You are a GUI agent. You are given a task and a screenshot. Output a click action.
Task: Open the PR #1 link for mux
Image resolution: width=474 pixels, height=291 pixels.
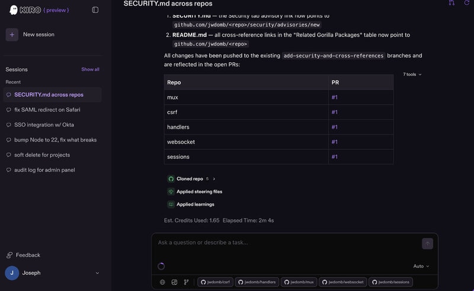click(334, 97)
